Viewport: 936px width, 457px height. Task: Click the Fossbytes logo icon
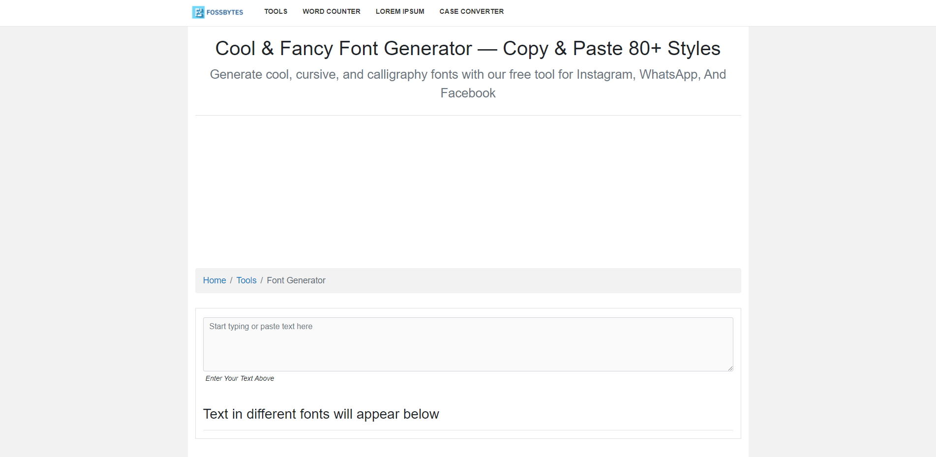click(198, 11)
